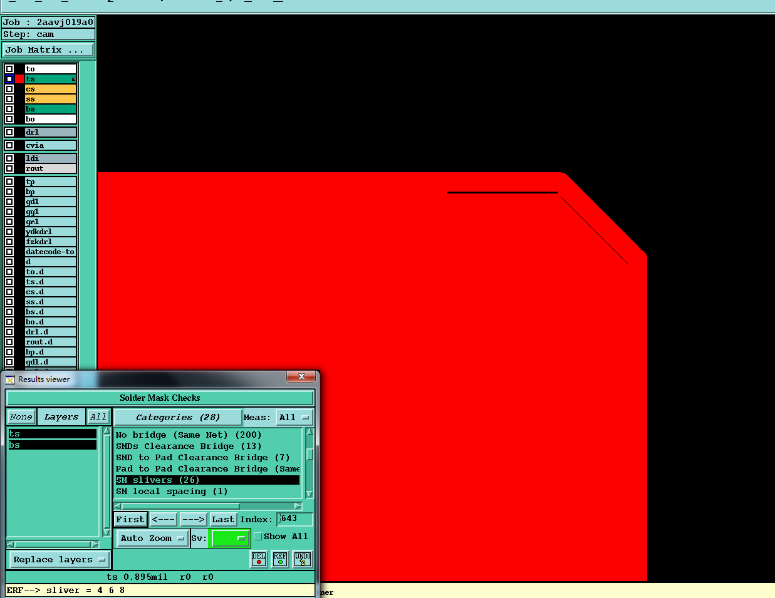
Task: Click the ERF sliver command line
Action: [160, 590]
